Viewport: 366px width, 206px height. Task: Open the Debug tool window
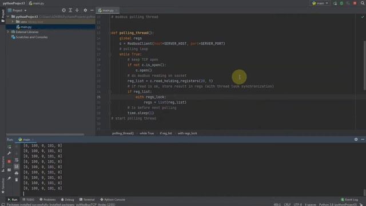pyautogui.click(x=67, y=200)
